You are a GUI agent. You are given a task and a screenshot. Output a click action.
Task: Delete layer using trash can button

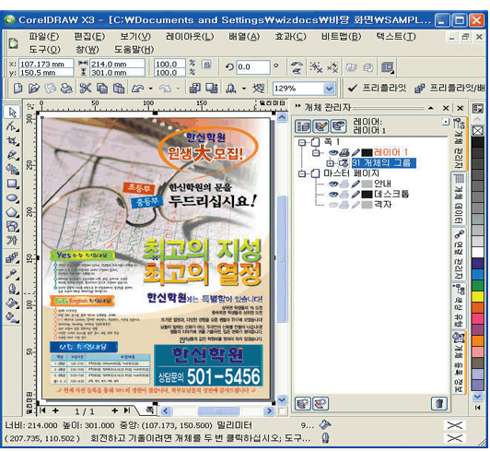[x=439, y=403]
